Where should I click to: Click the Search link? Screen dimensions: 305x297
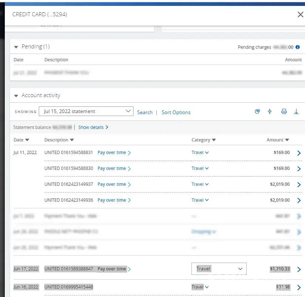(145, 112)
